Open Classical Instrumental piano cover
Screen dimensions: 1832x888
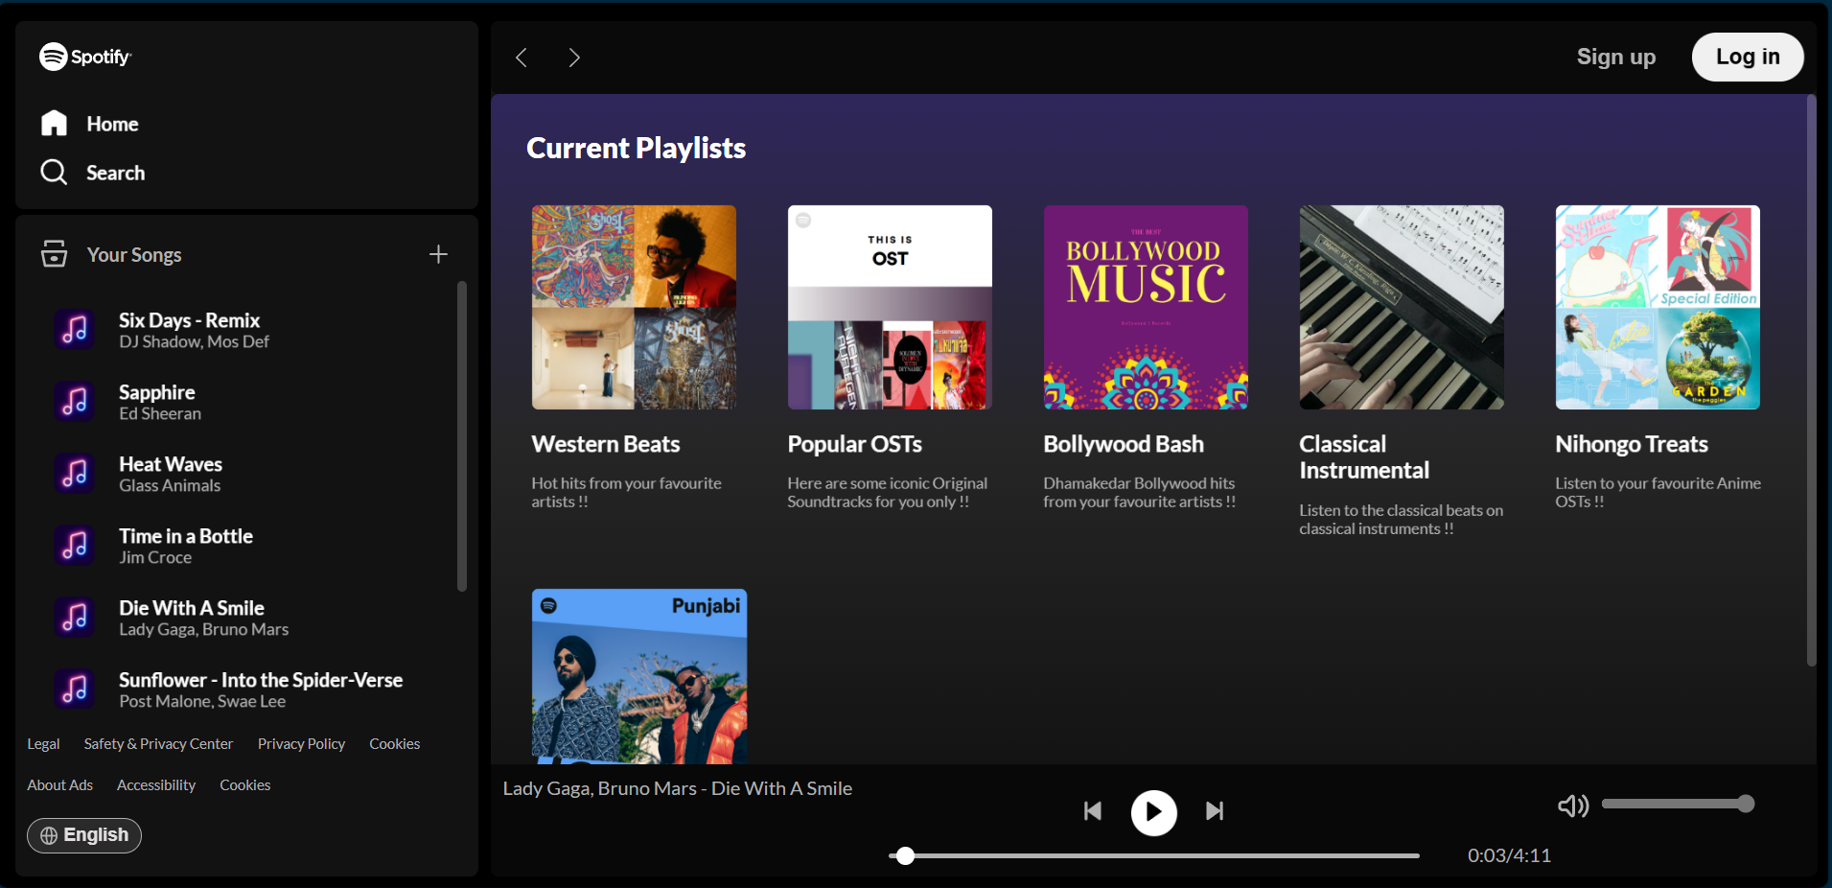1402,307
